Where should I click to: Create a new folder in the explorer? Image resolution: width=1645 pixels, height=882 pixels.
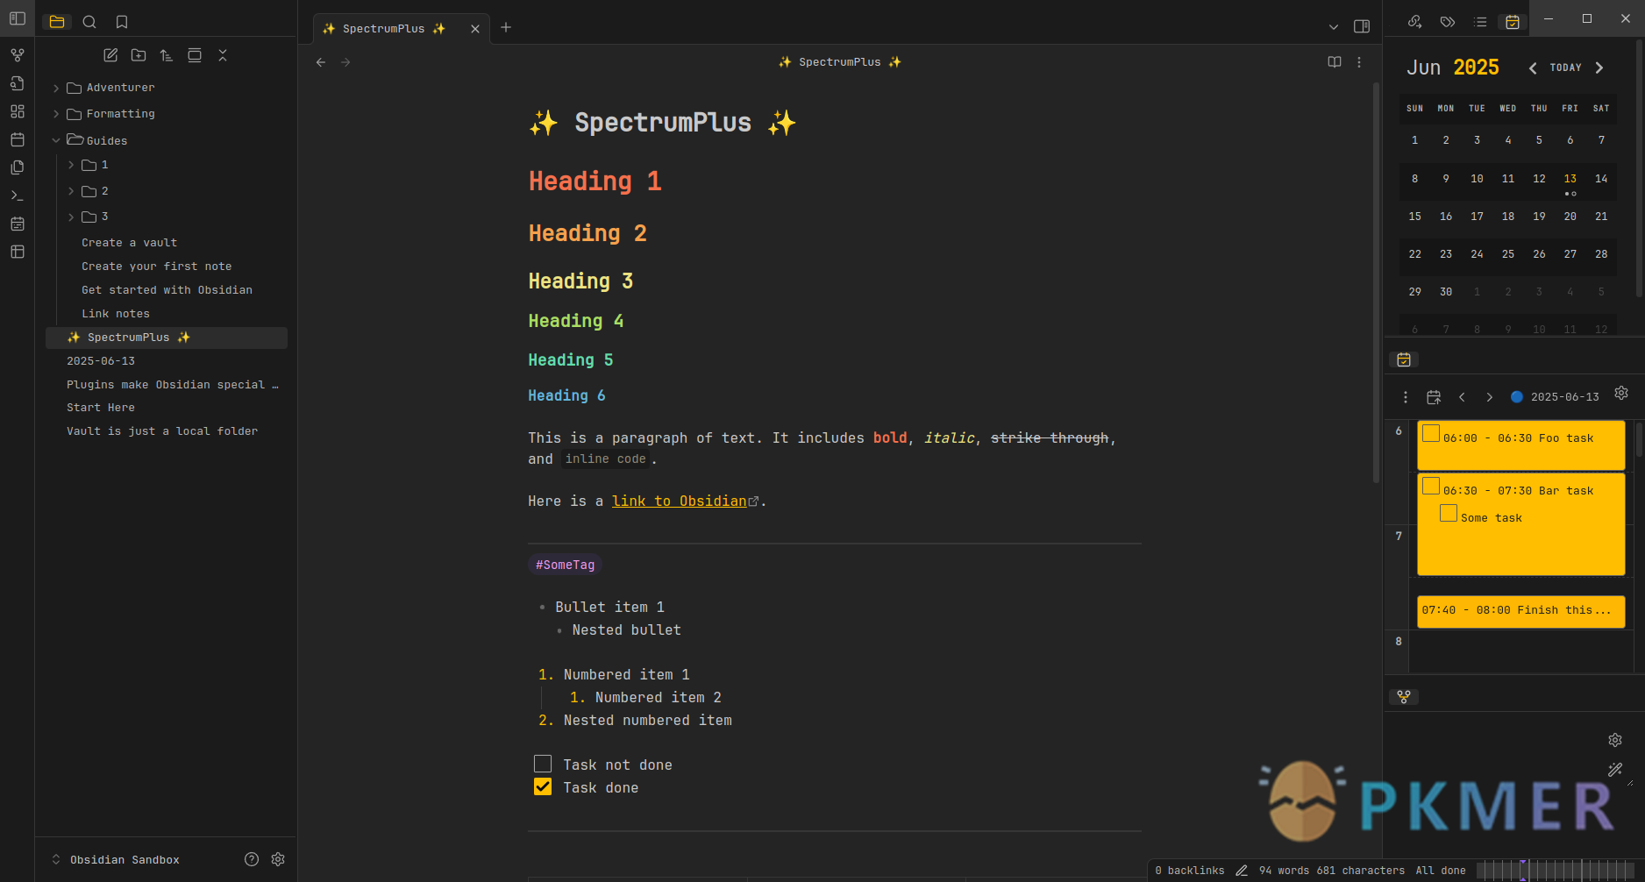point(139,55)
